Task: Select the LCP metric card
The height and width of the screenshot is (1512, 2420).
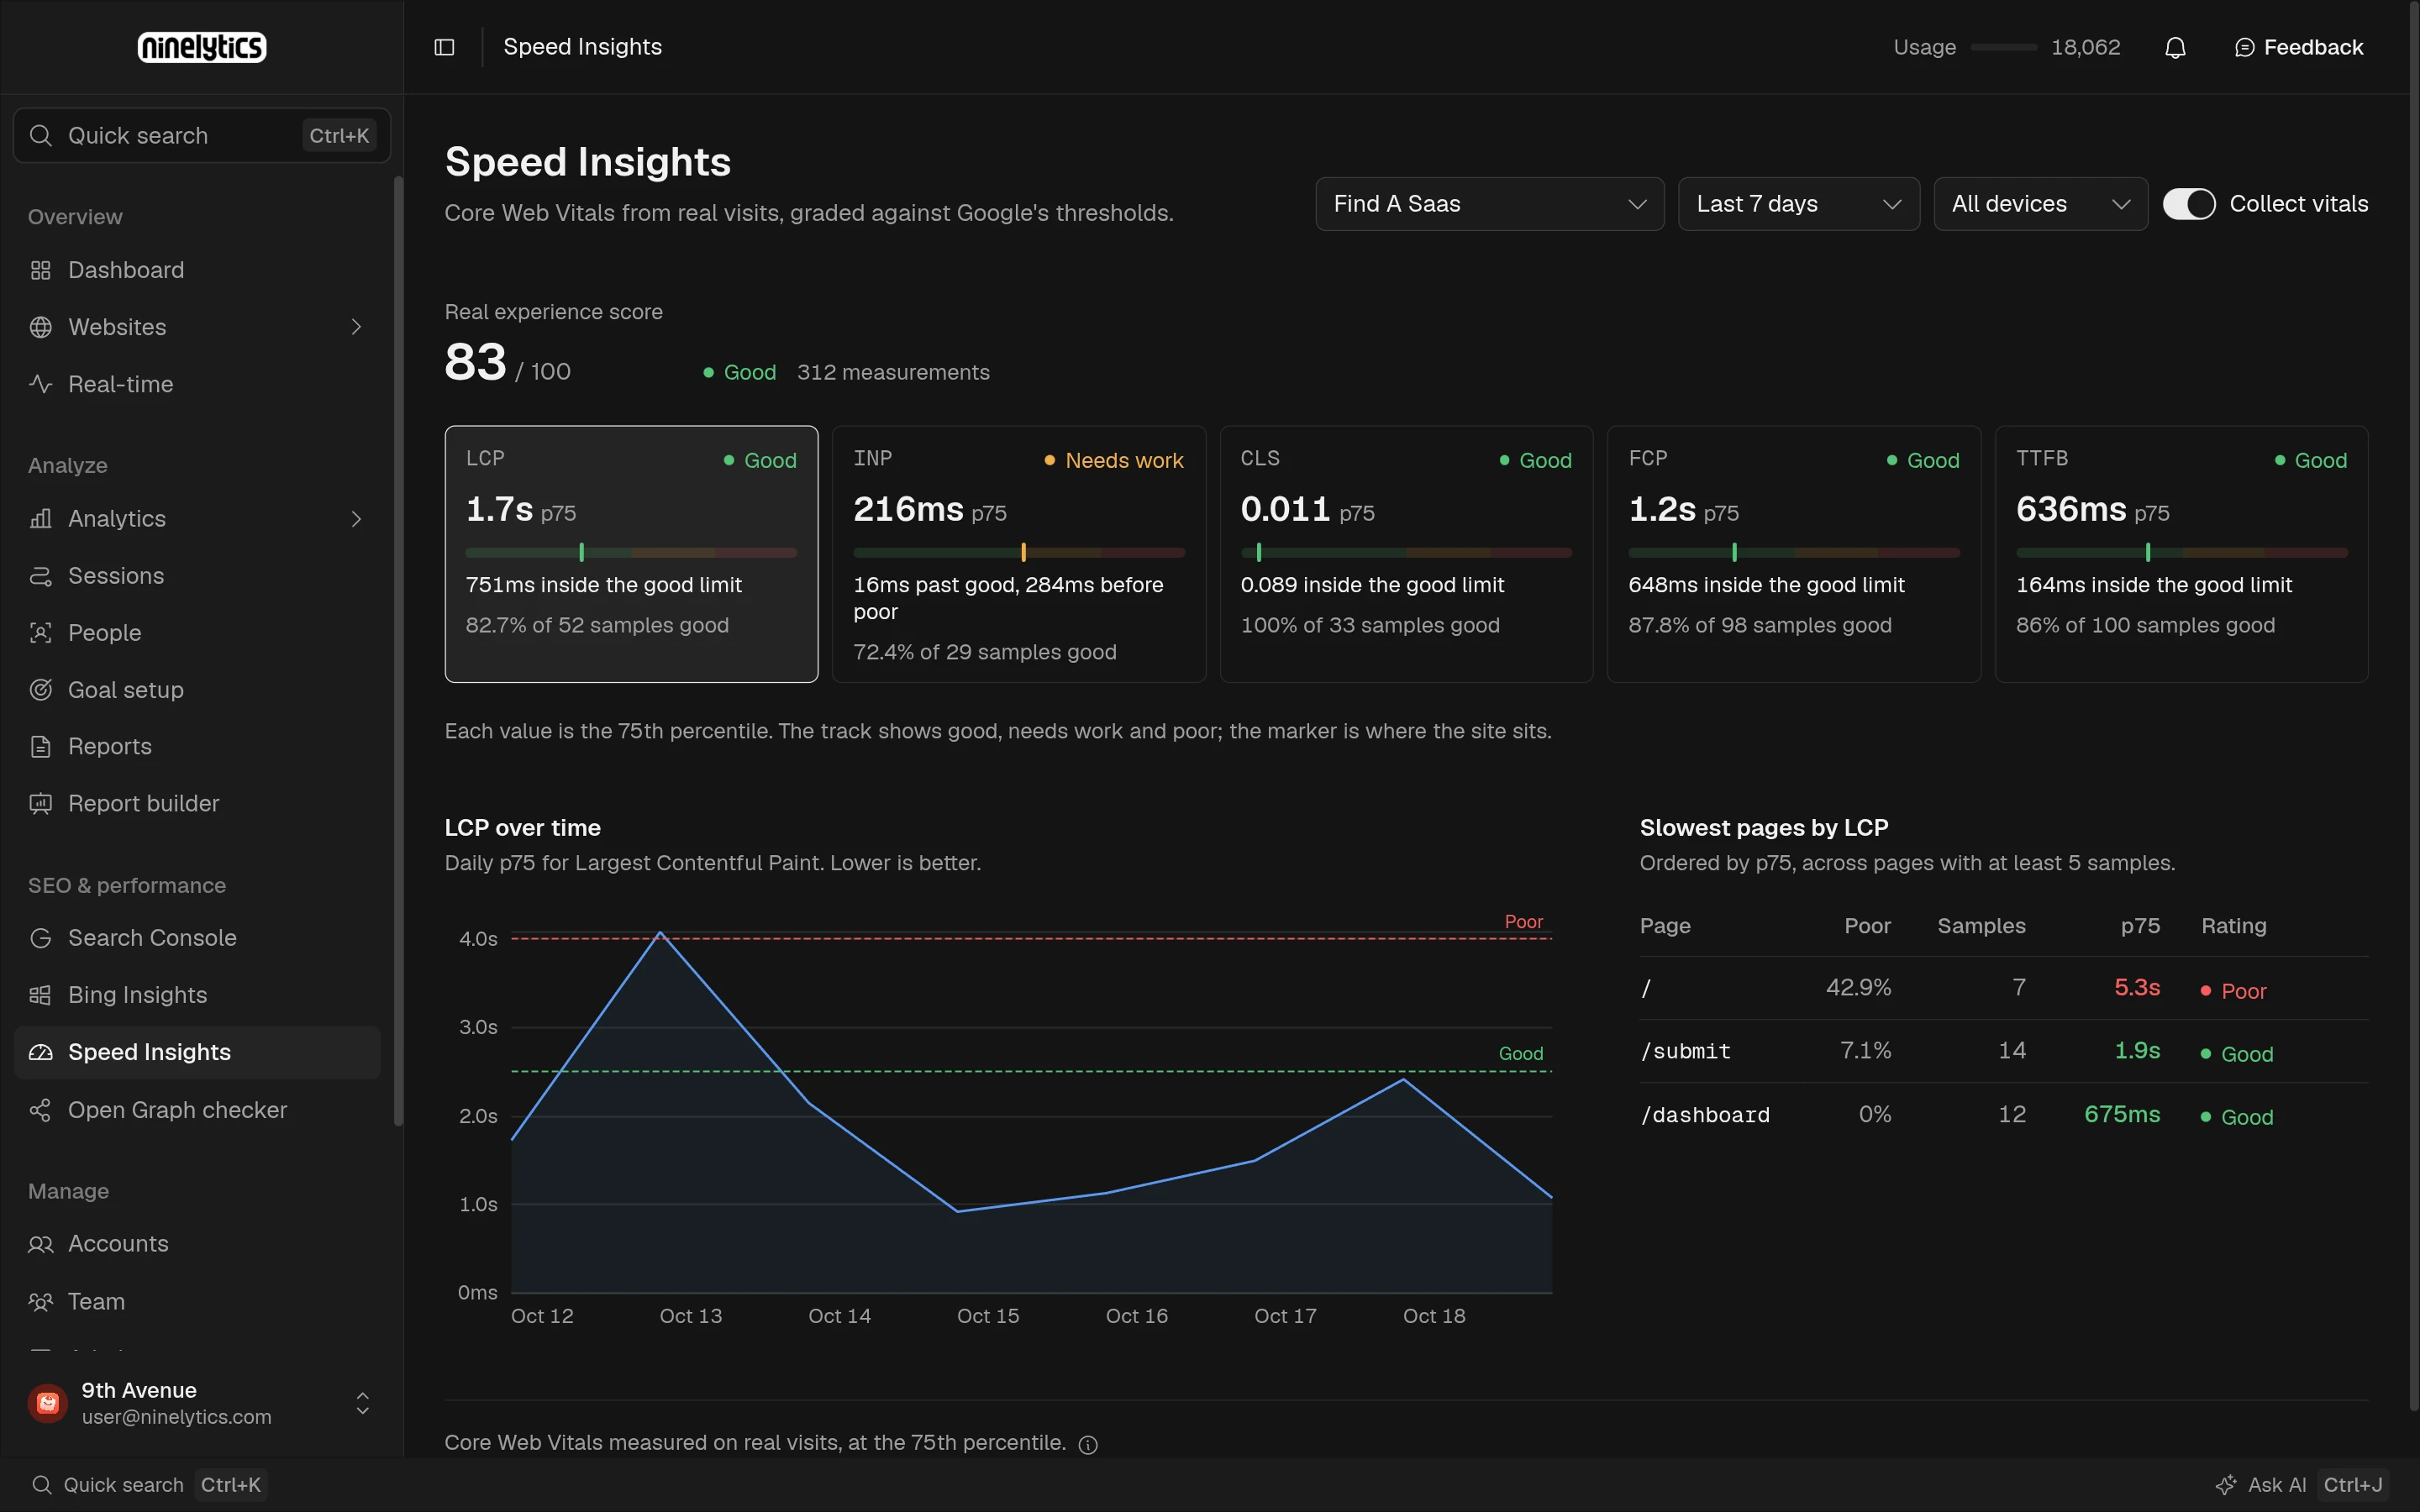Action: 631,554
